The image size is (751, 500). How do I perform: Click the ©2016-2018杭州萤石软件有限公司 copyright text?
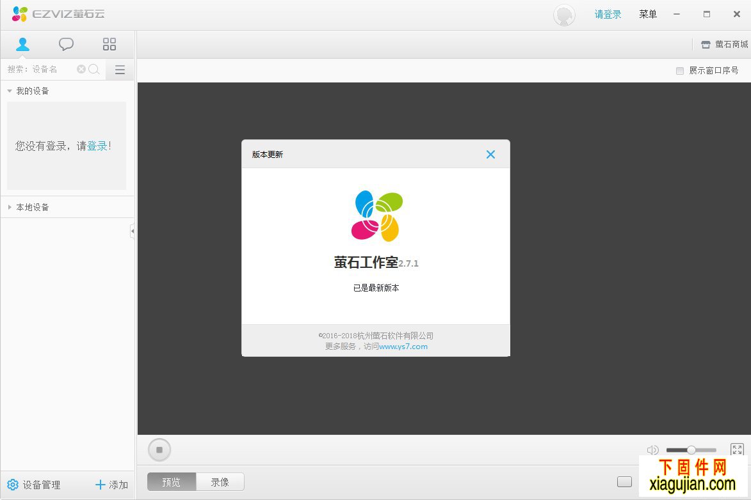click(376, 336)
